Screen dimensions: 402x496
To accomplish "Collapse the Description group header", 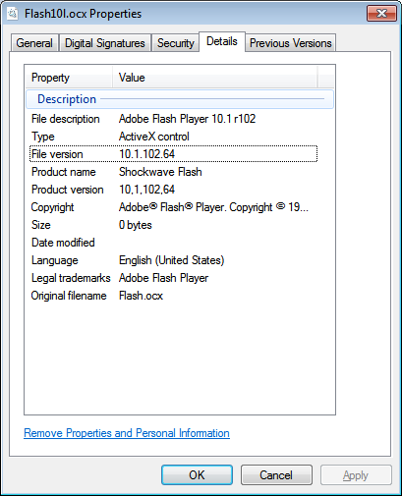I will 180,99.
